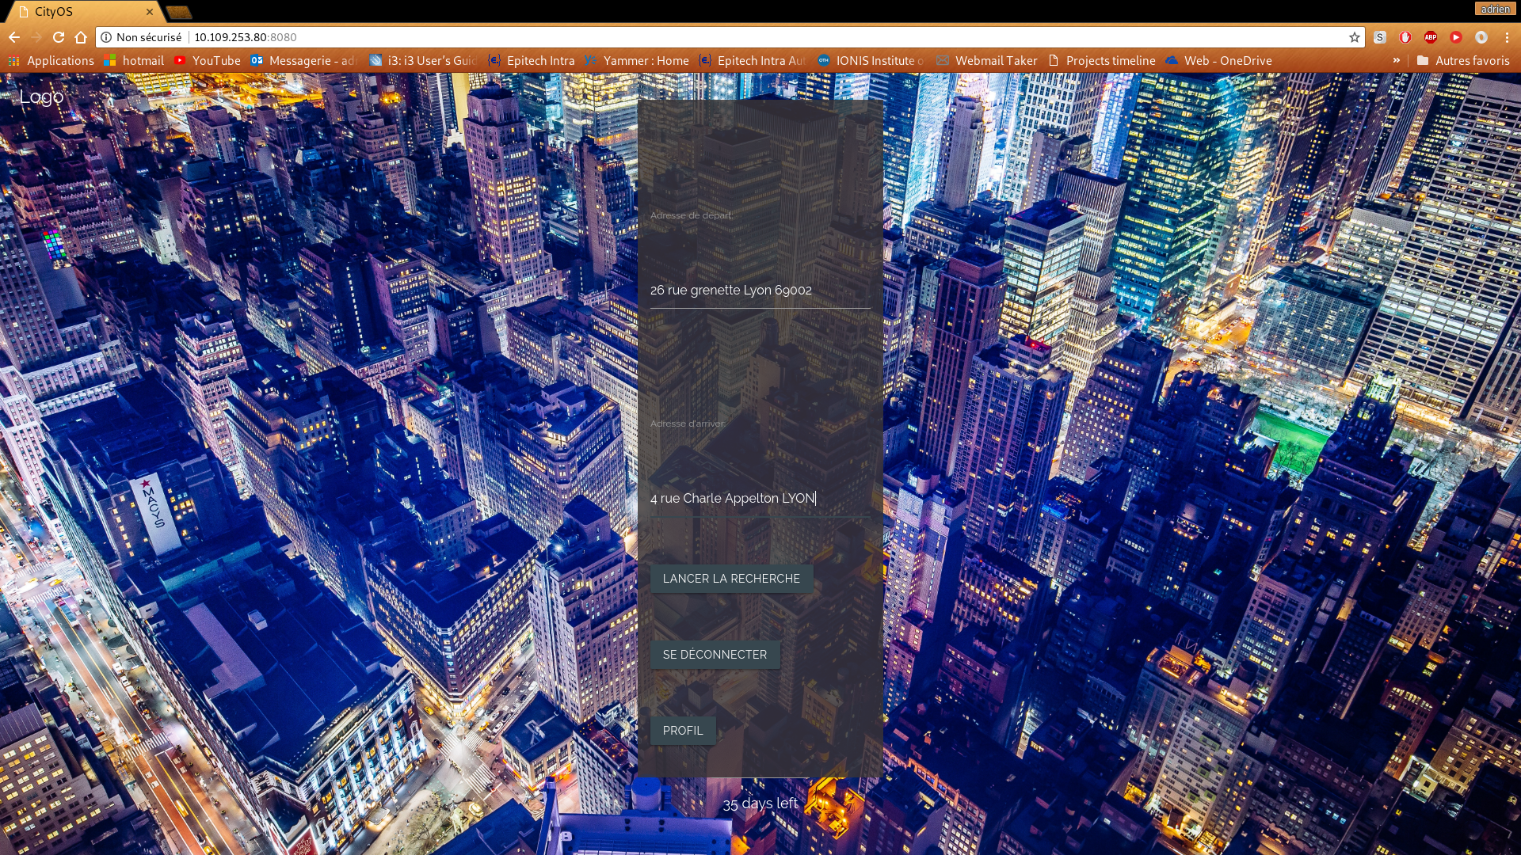The height and width of the screenshot is (855, 1521).
Task: Click the SE DÉCONNECTER button
Action: [715, 655]
